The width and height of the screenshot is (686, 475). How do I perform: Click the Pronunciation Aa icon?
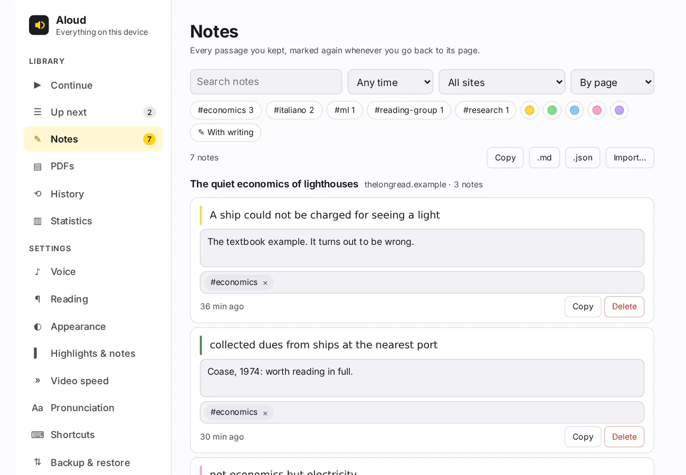pos(37,408)
